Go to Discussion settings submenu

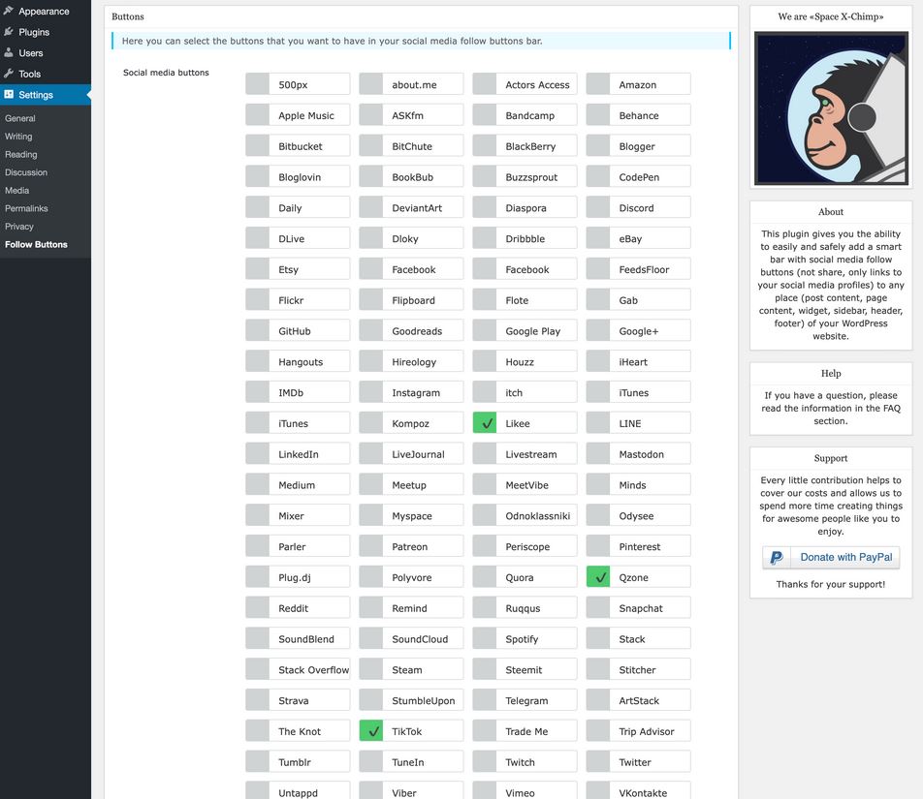pos(26,172)
